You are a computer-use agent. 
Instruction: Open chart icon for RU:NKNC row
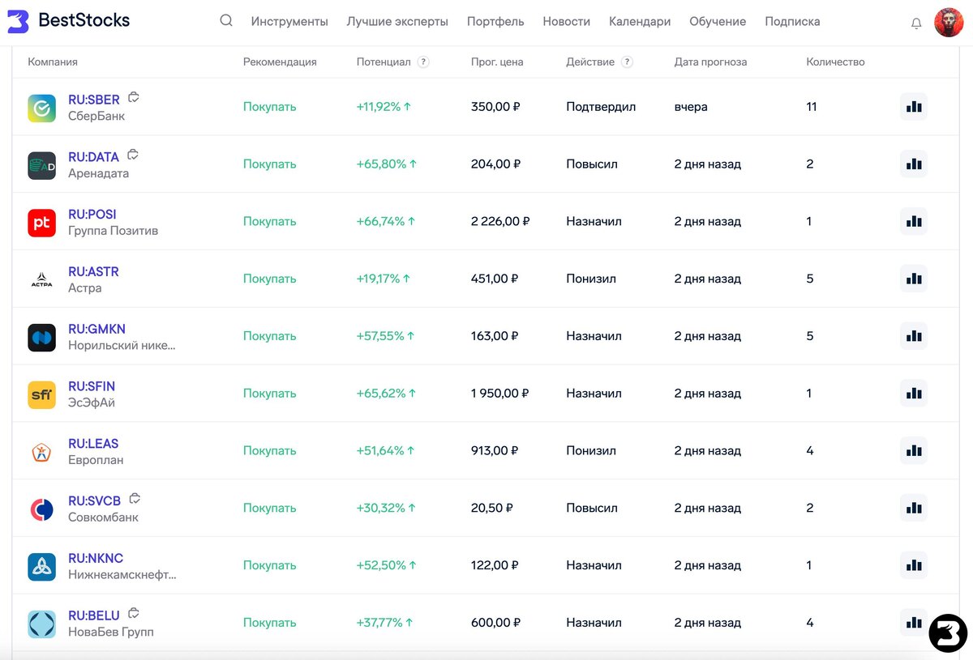(x=914, y=565)
